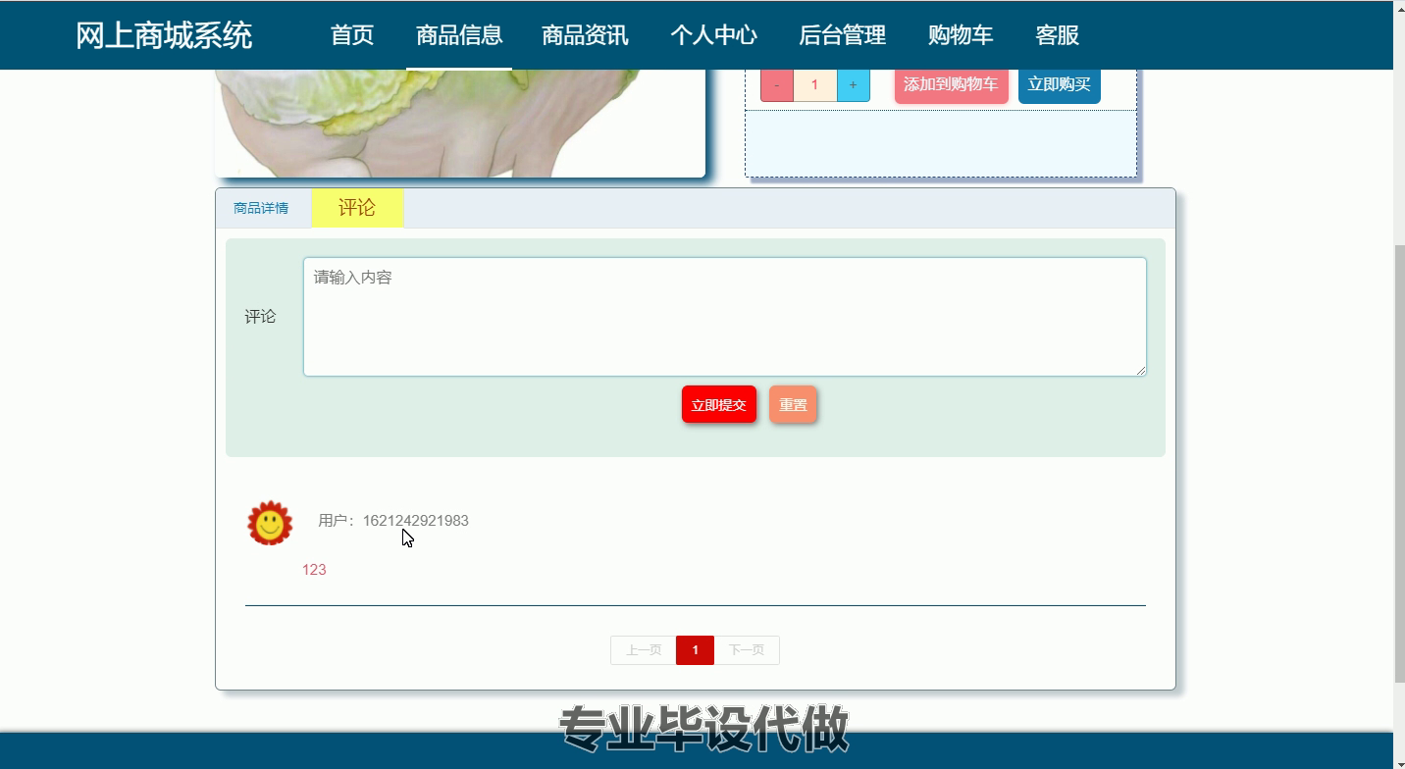Click the cabbage product image
Screen dimensions: 1405x769
coord(460,123)
